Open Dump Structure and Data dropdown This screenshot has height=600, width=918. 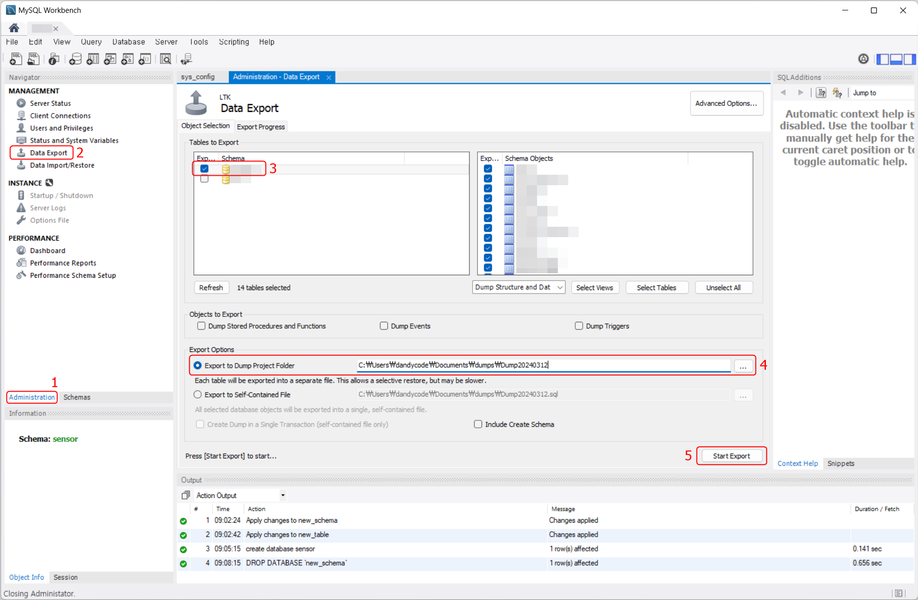tap(519, 287)
